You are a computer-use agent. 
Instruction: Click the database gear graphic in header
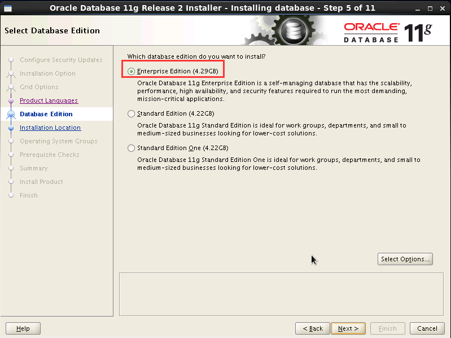pos(292,30)
